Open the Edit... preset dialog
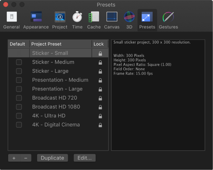213x170 pixels. point(85,158)
